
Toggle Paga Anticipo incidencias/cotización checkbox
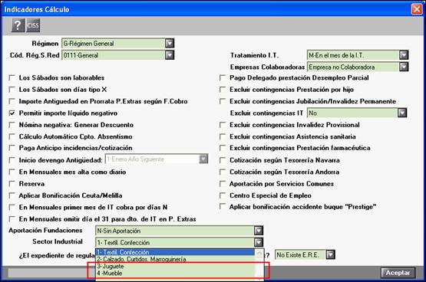(12, 148)
